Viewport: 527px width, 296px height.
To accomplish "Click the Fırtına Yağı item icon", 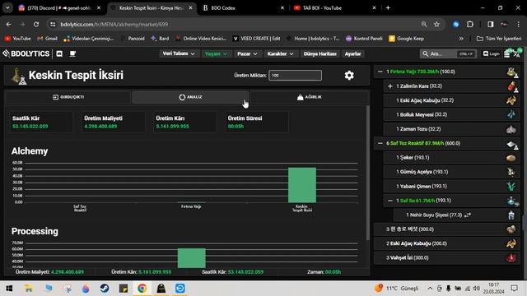I will [x=512, y=72].
